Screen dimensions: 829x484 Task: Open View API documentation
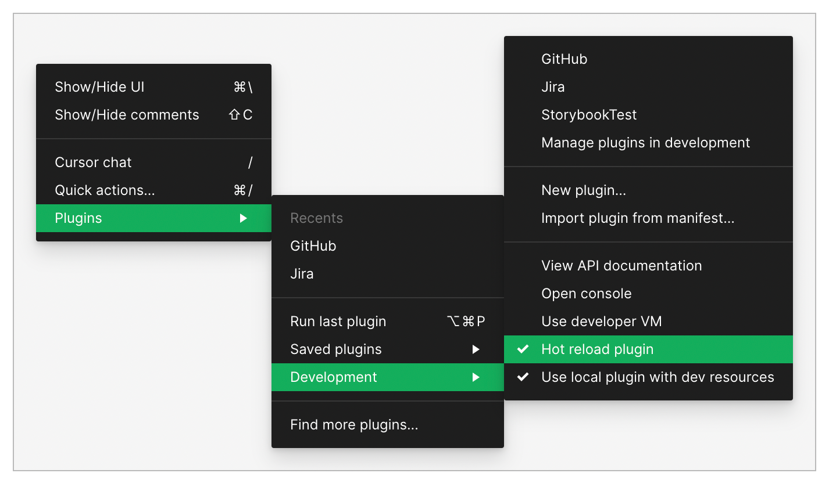[x=621, y=266]
